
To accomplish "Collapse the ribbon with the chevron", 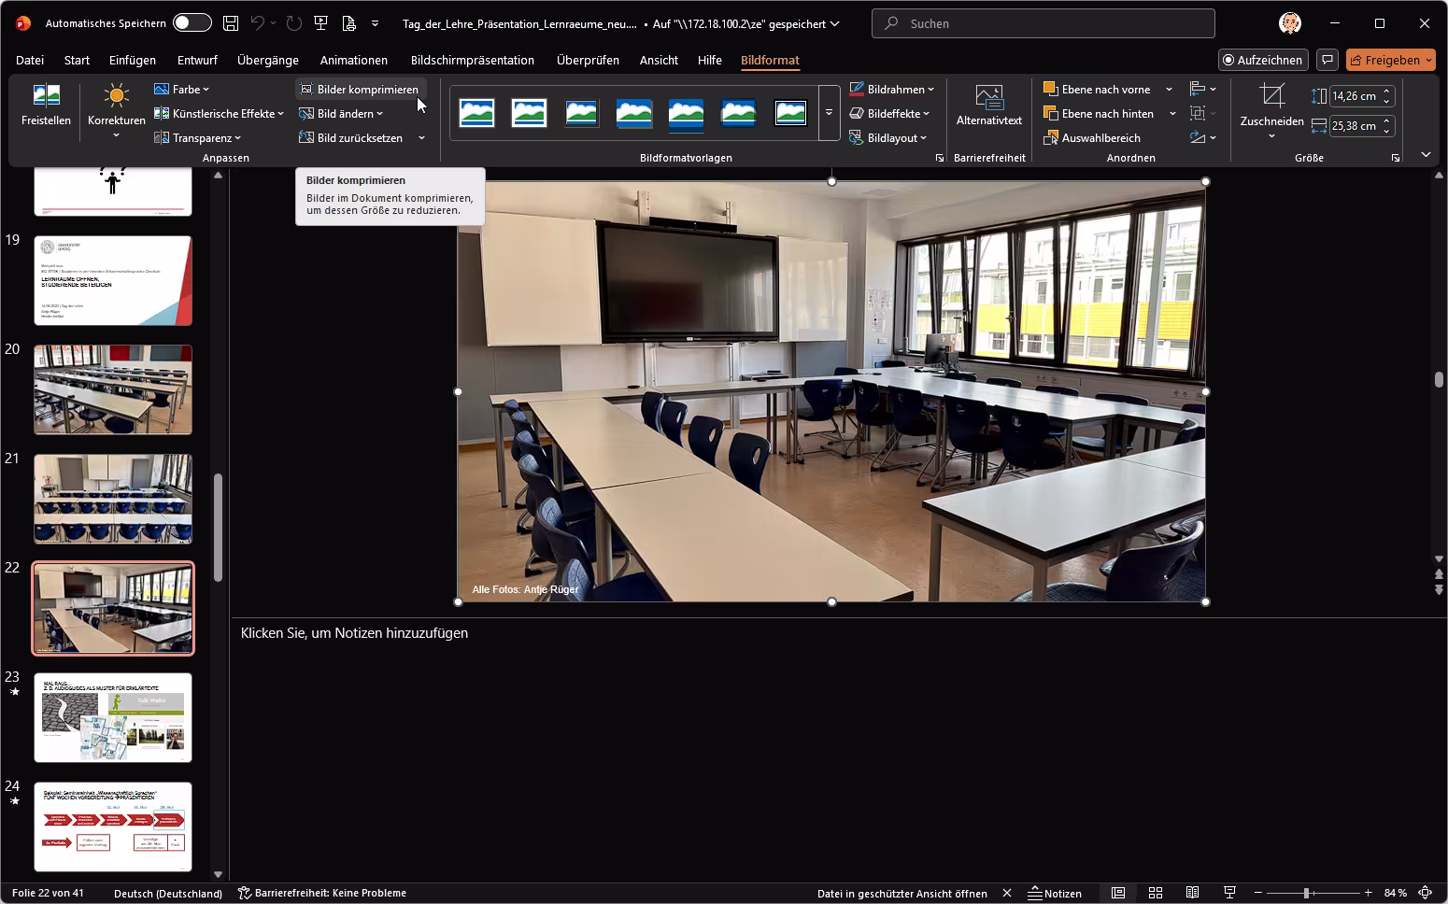I will click(x=1426, y=155).
